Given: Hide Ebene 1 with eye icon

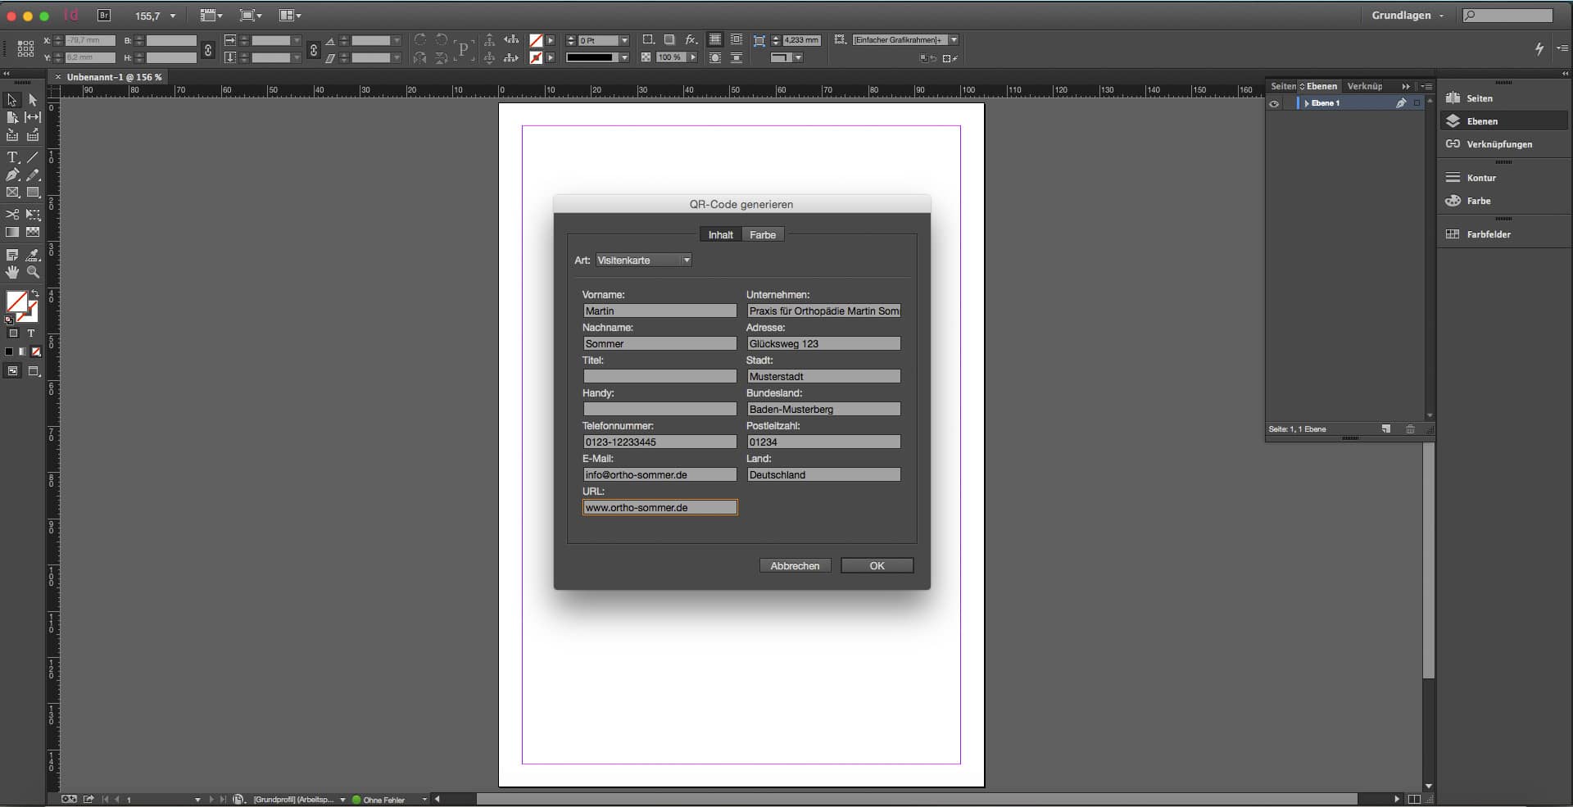Looking at the screenshot, I should [1274, 104].
